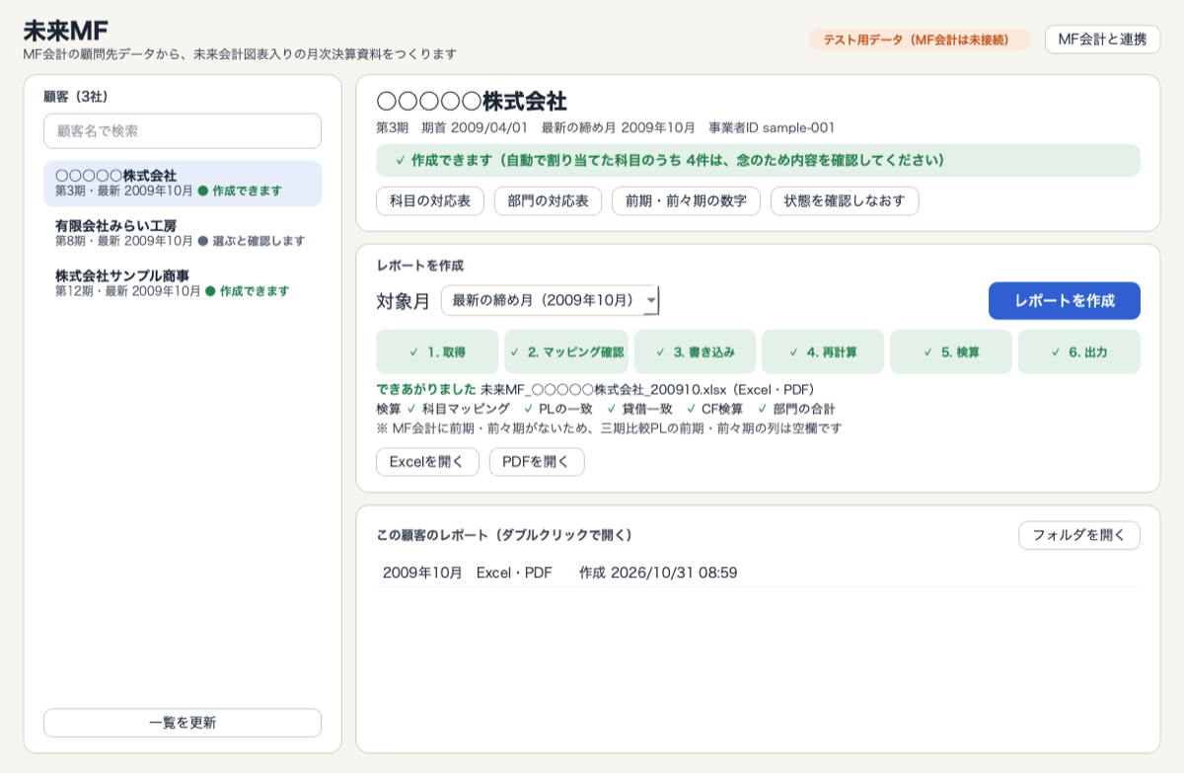This screenshot has height=773, width=1184.
Task: Click step 2. マッピング確認
Action: click(566, 351)
